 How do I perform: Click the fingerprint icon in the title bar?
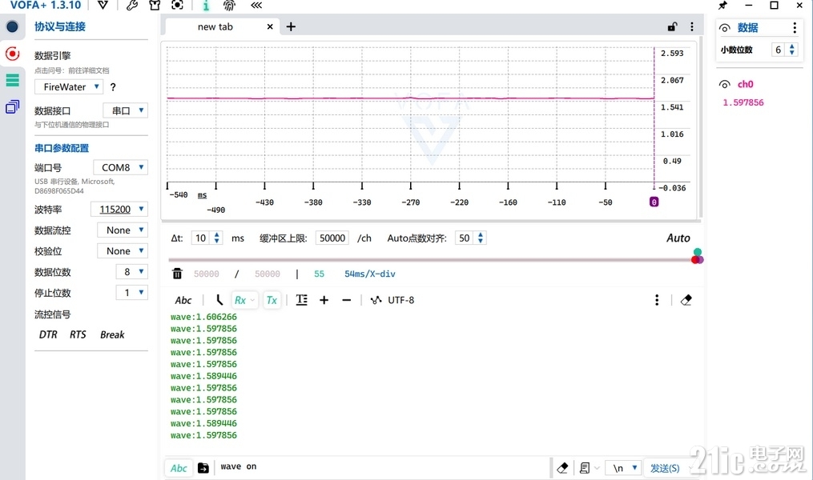pyautogui.click(x=228, y=6)
